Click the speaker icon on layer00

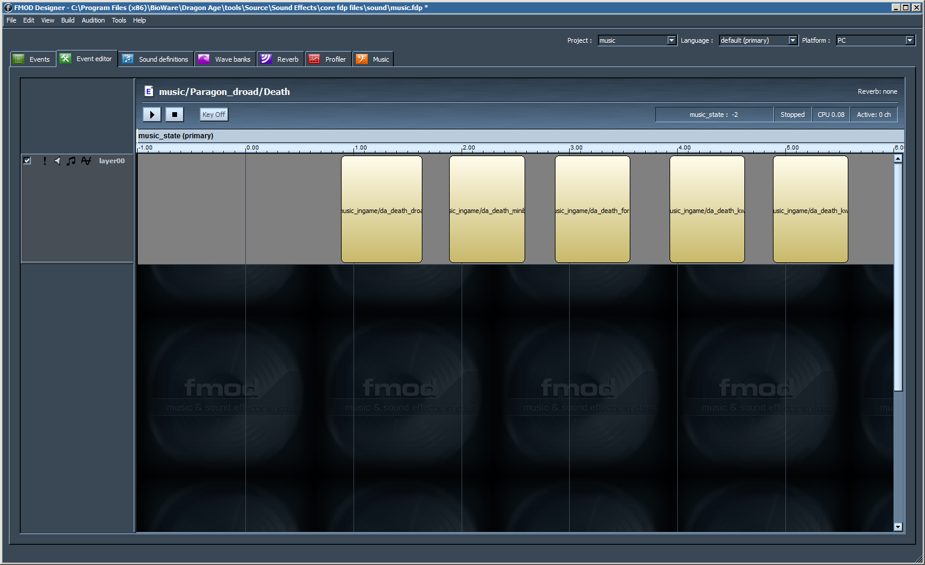tap(58, 161)
